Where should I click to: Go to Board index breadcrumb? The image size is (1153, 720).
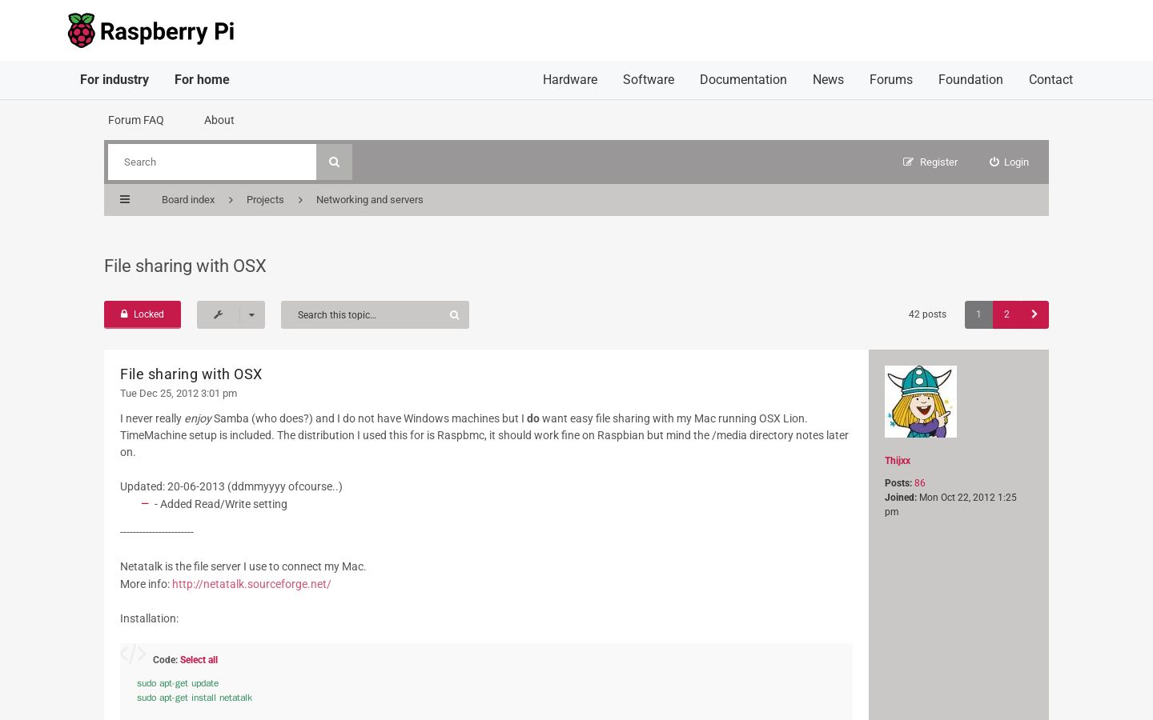[188, 200]
